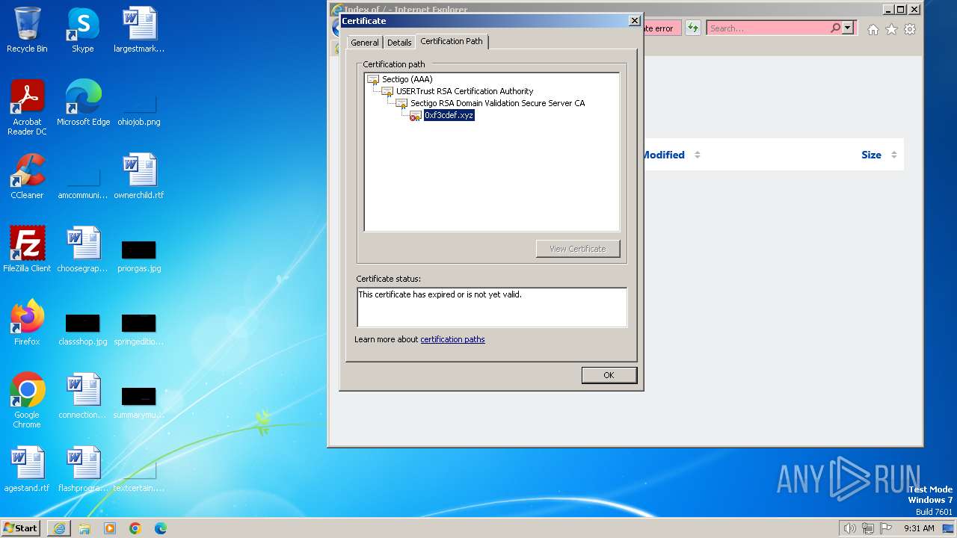Select the 0xf3cdef.xyz certificate entry
This screenshot has height=538, width=957.
(449, 115)
